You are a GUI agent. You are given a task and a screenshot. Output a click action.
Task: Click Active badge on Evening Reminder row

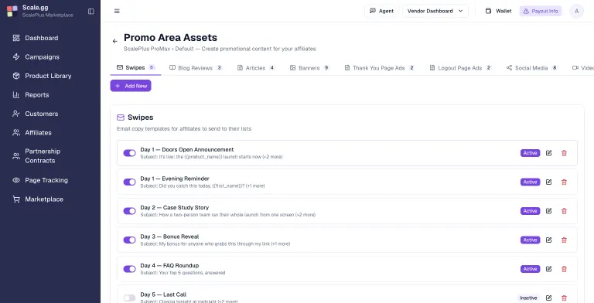[x=530, y=182]
